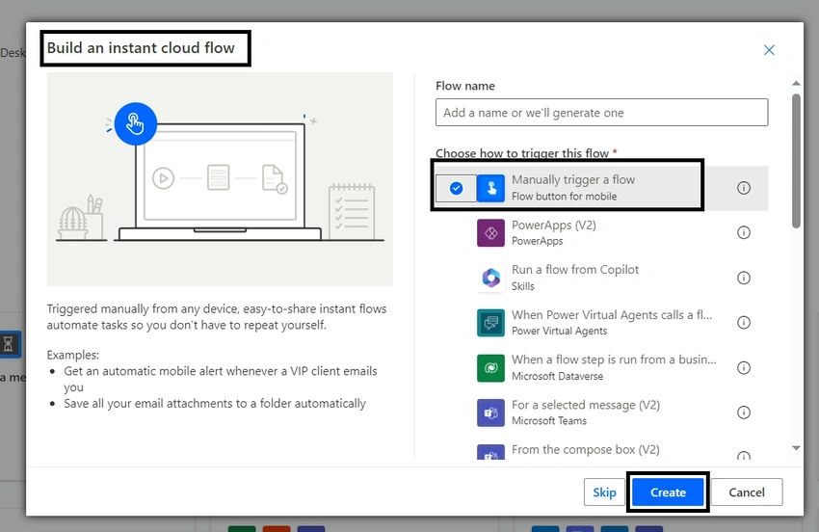Open info for For a selected message (V2)
Image resolution: width=819 pixels, height=532 pixels.
click(744, 412)
